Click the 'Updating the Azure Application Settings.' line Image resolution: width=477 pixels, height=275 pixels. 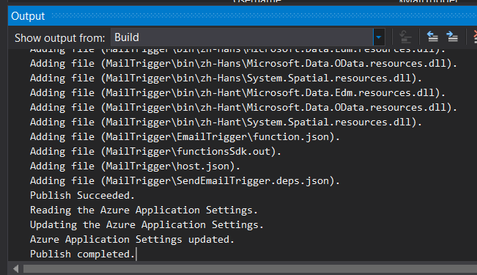[x=147, y=224]
